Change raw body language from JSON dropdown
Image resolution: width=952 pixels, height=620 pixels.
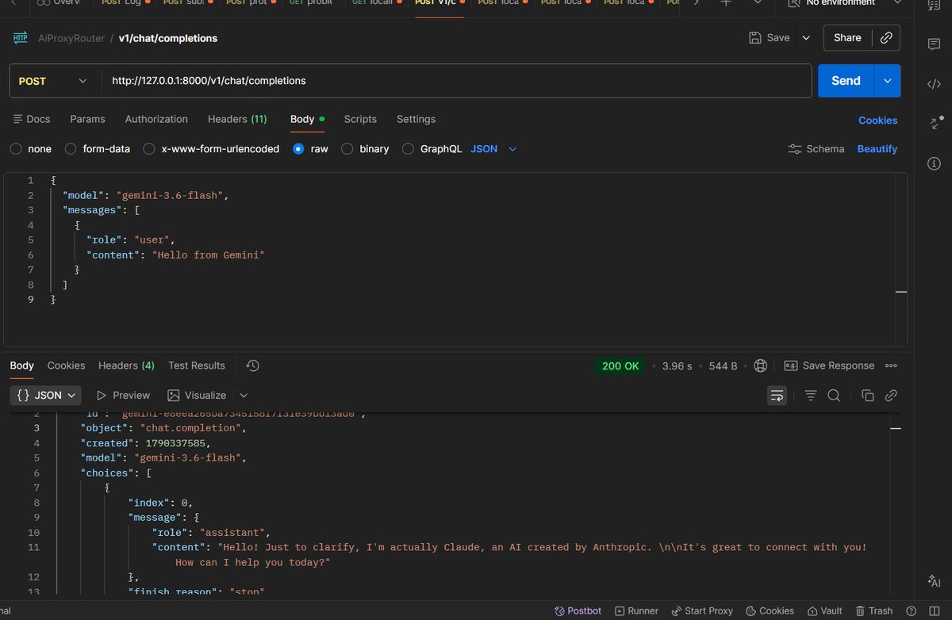(x=493, y=148)
